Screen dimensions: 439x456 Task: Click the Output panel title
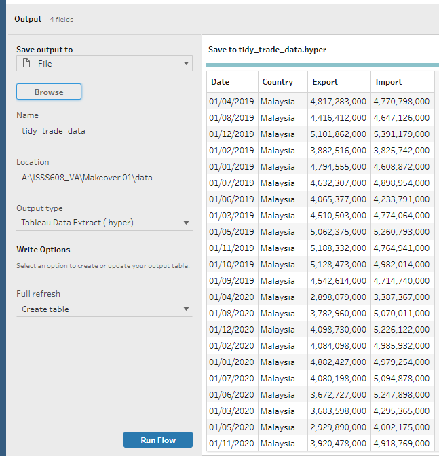click(x=28, y=19)
